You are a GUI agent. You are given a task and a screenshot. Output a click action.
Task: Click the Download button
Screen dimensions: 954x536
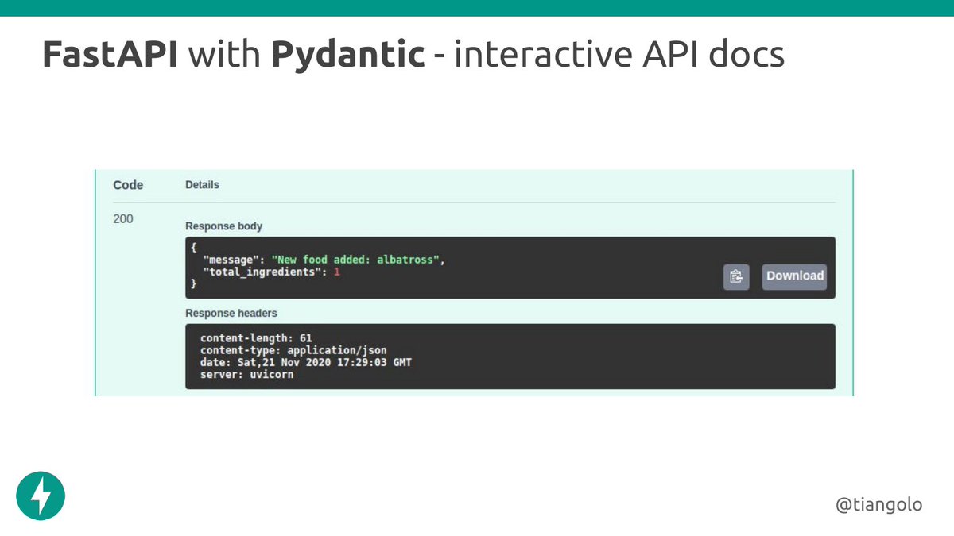point(794,276)
